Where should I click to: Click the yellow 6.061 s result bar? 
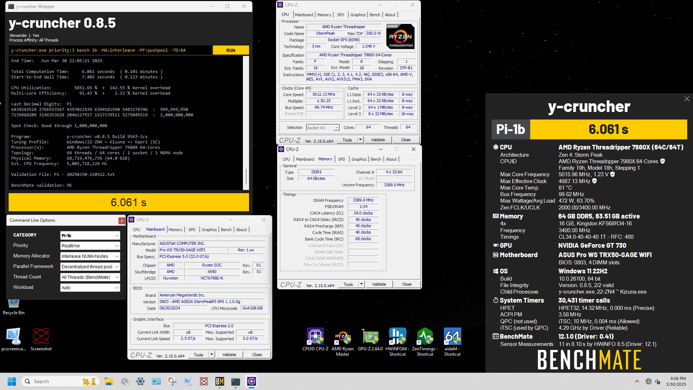(x=129, y=202)
